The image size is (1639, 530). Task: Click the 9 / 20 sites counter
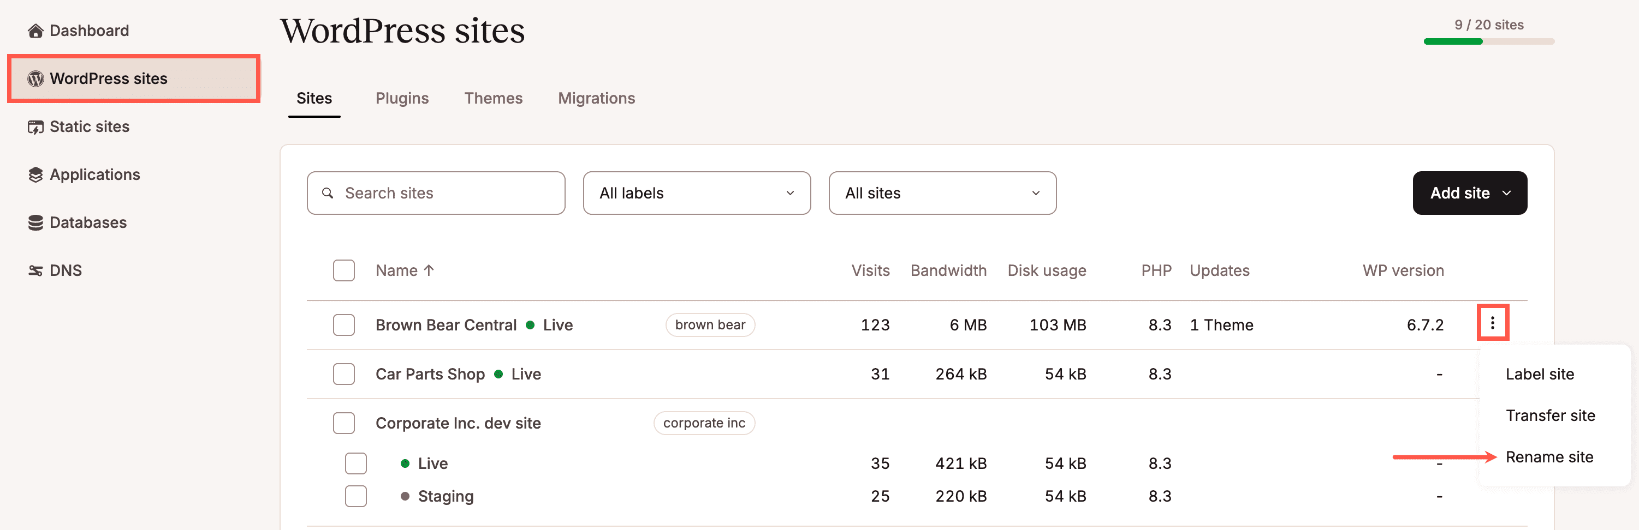(1489, 25)
